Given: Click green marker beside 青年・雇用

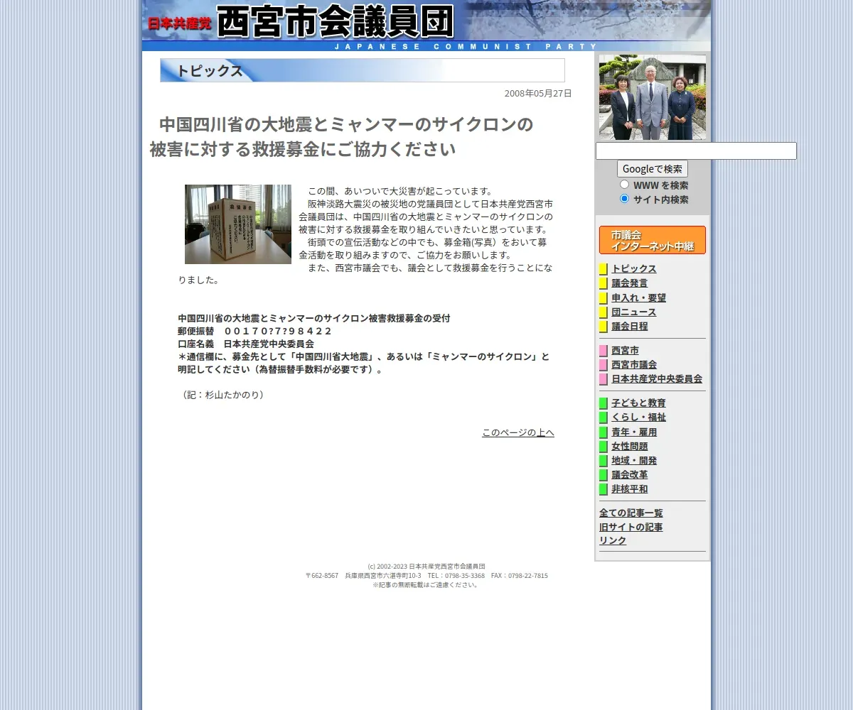Looking at the screenshot, I should coord(603,432).
